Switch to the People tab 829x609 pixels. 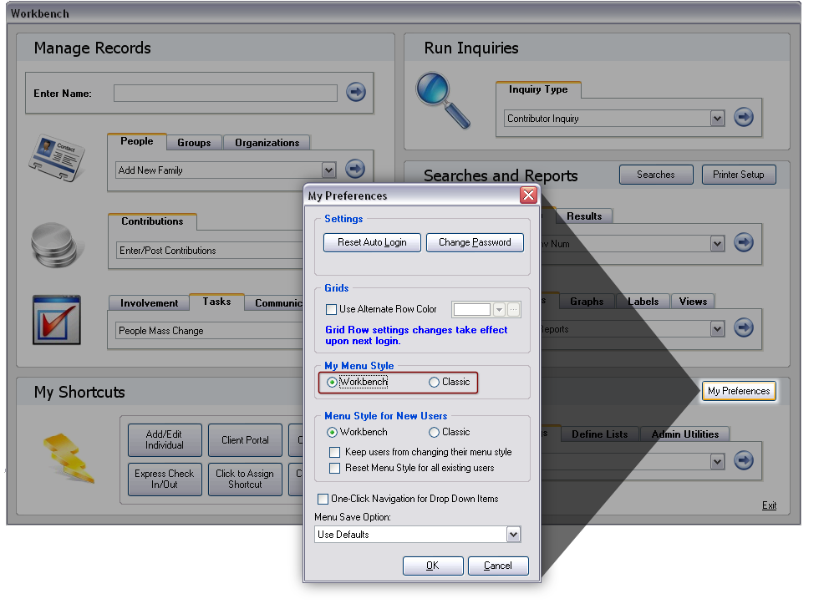137,141
